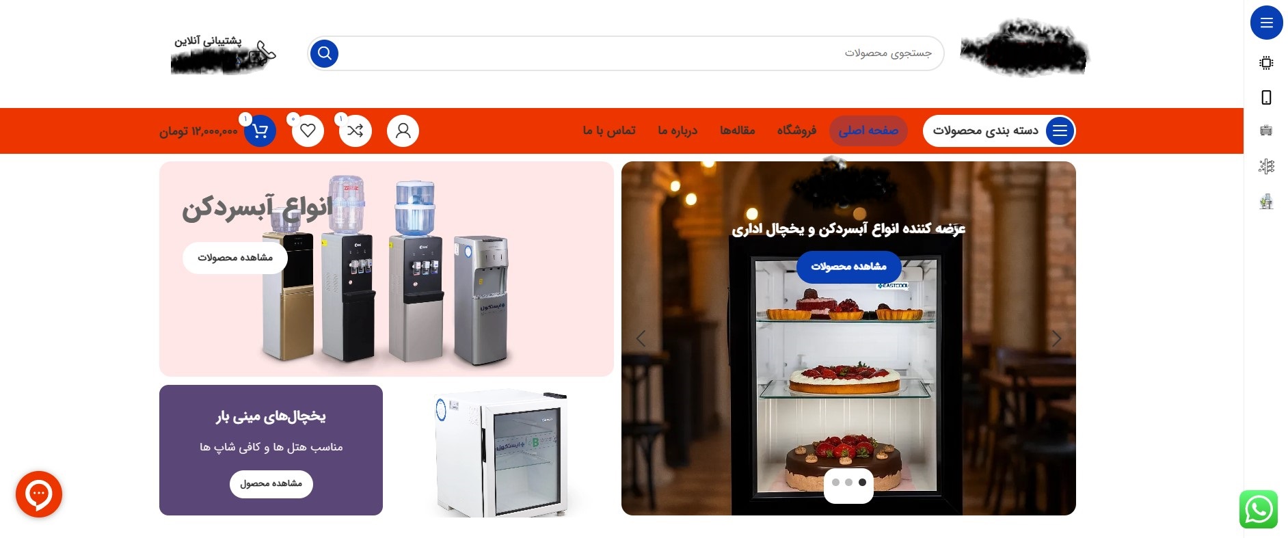Open the orange live chat bubble

tap(39, 494)
